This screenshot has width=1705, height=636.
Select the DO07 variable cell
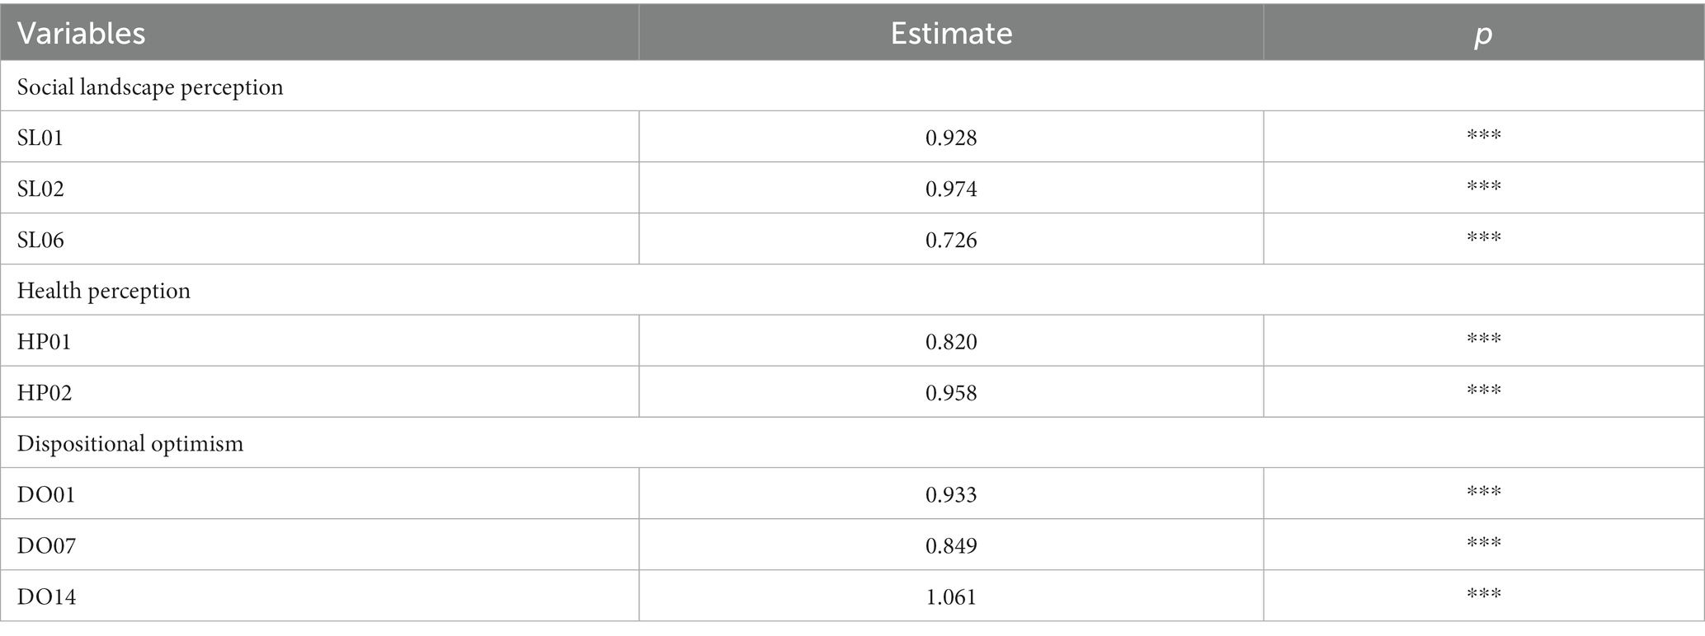[319, 545]
